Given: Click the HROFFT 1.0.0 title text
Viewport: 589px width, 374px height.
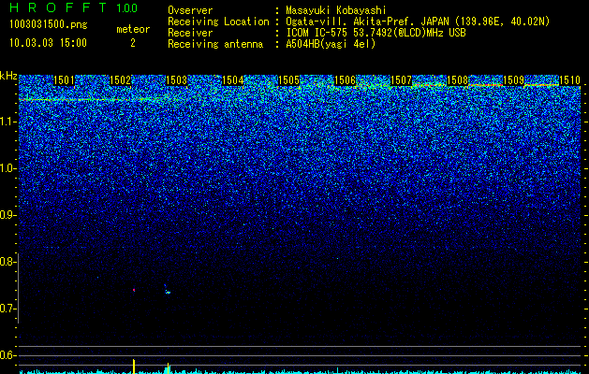Looking at the screenshot, I should 74,7.
